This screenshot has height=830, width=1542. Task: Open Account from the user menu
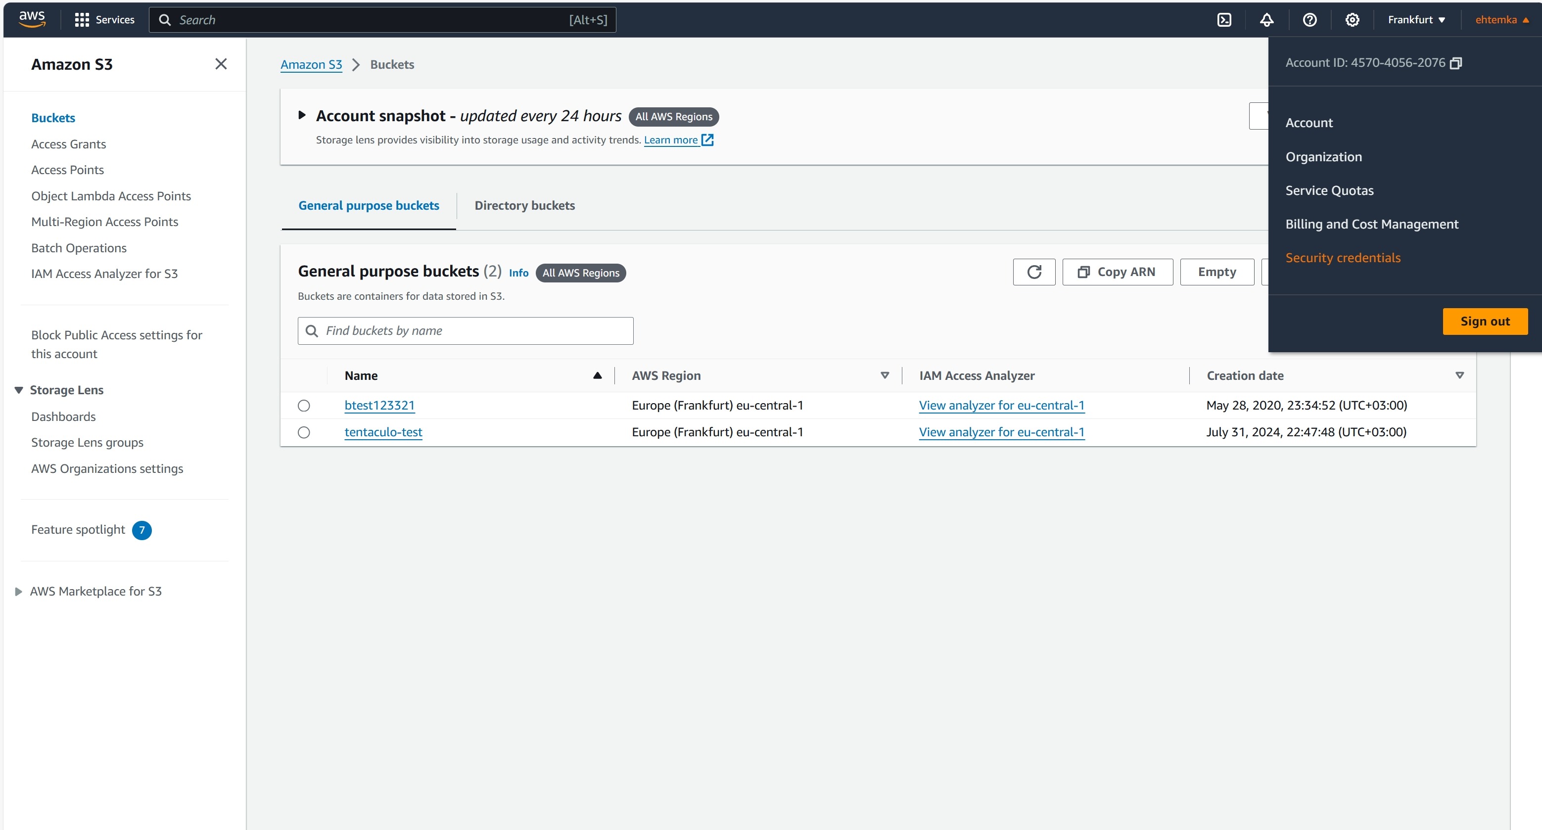pos(1309,123)
